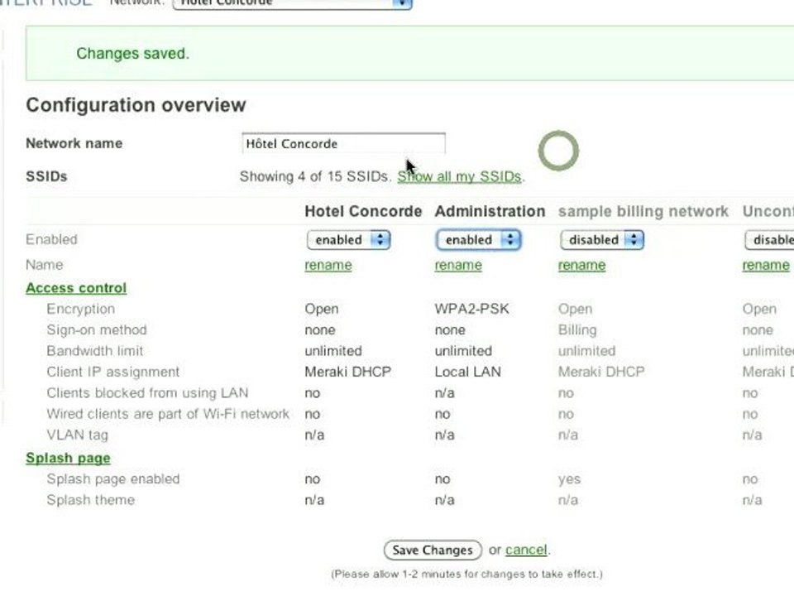This screenshot has width=794, height=596.
Task: Click the 'Show all my SSIDs' link
Action: pyautogui.click(x=459, y=176)
